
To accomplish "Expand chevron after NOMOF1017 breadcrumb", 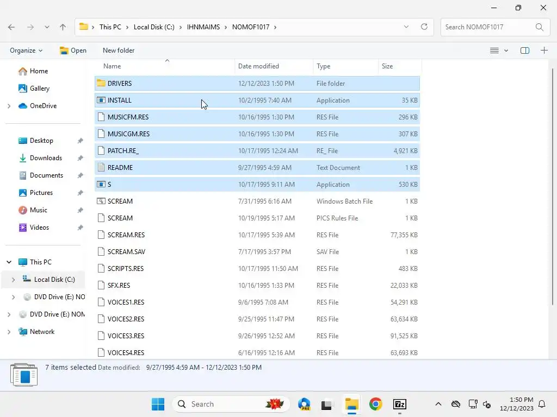I will pyautogui.click(x=275, y=27).
